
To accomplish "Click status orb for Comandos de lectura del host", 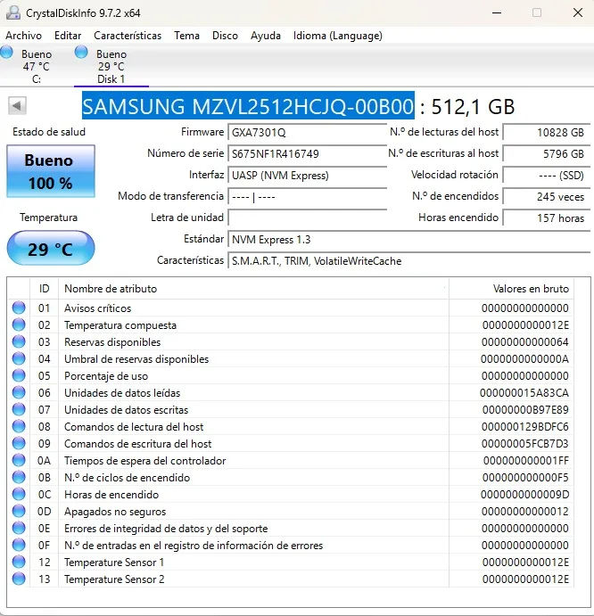I will [x=19, y=426].
